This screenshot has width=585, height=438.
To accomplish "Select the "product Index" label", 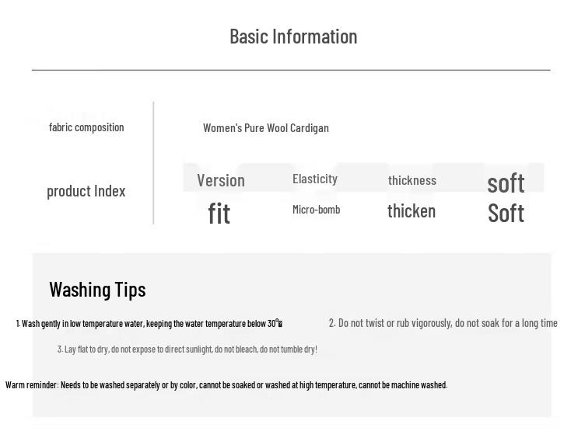I will tap(86, 191).
